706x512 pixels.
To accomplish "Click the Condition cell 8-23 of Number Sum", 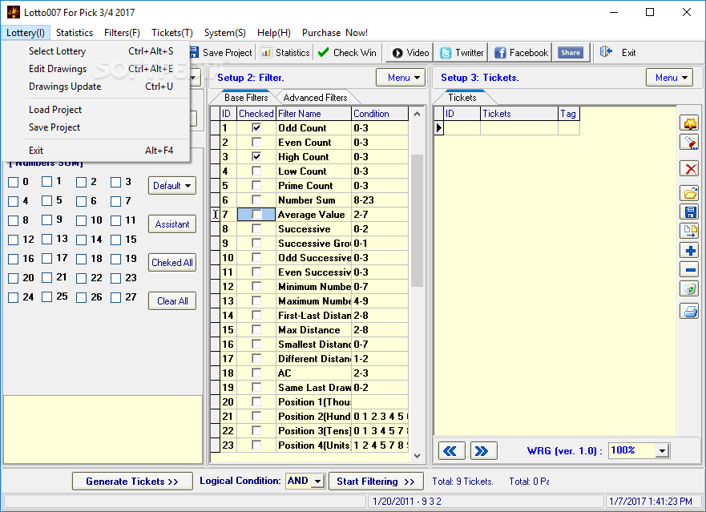I will 380,200.
